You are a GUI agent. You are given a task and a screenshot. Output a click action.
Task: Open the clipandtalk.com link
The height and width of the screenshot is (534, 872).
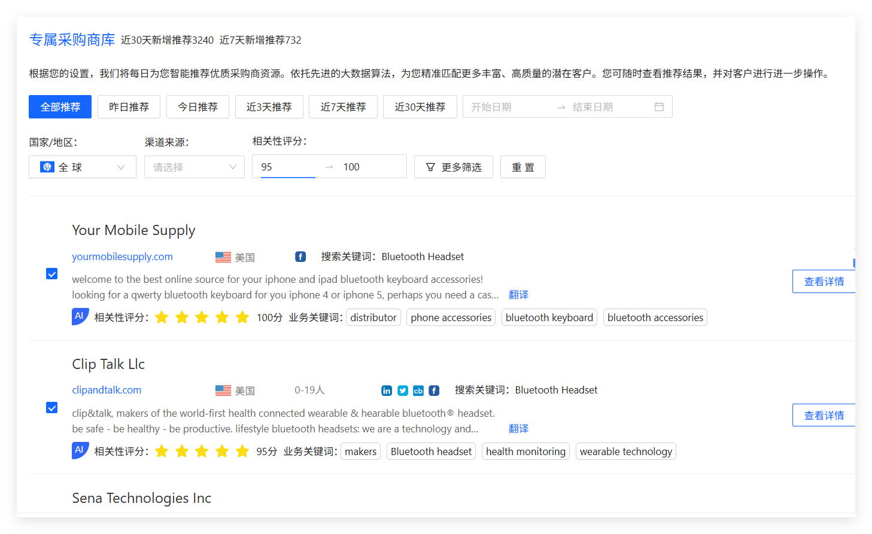107,390
